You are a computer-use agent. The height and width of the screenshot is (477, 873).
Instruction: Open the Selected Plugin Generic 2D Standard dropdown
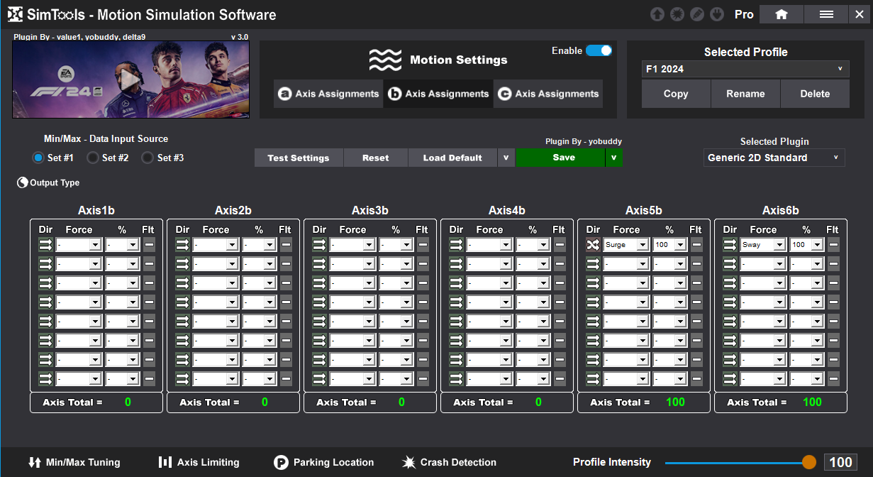coord(774,158)
